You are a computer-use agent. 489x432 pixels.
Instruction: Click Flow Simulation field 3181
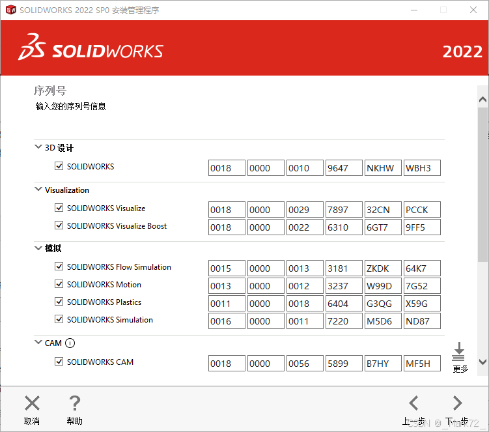point(344,268)
